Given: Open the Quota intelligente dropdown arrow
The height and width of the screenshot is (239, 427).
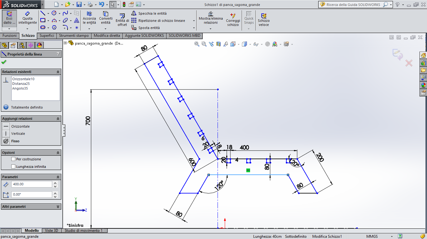Looking at the screenshot, I should point(28,29).
